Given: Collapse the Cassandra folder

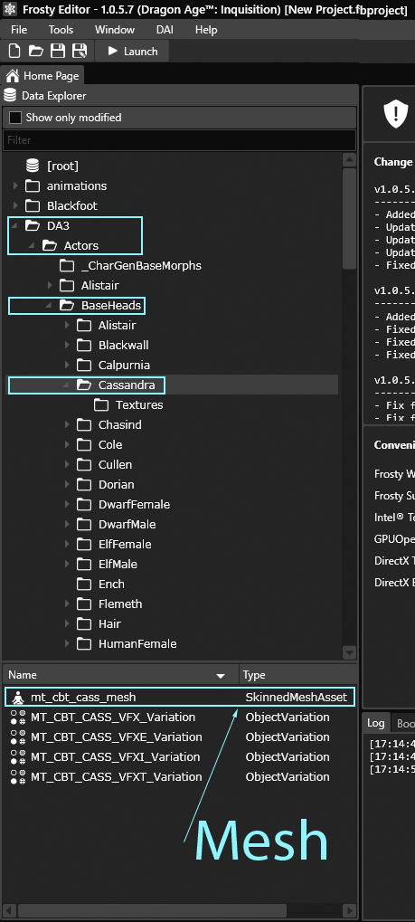Looking at the screenshot, I should click(68, 385).
